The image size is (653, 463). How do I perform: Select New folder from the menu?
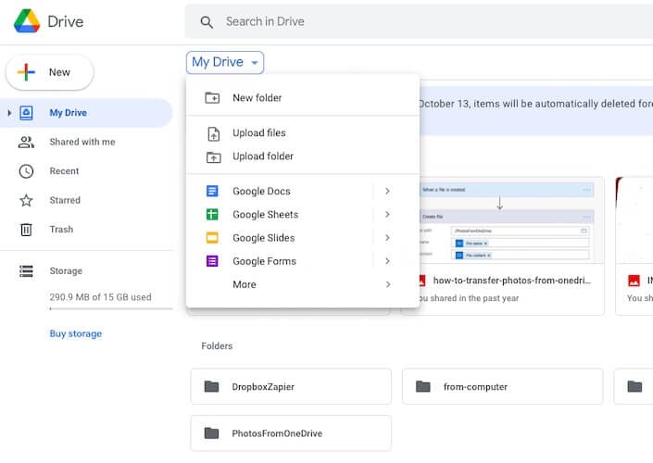257,98
